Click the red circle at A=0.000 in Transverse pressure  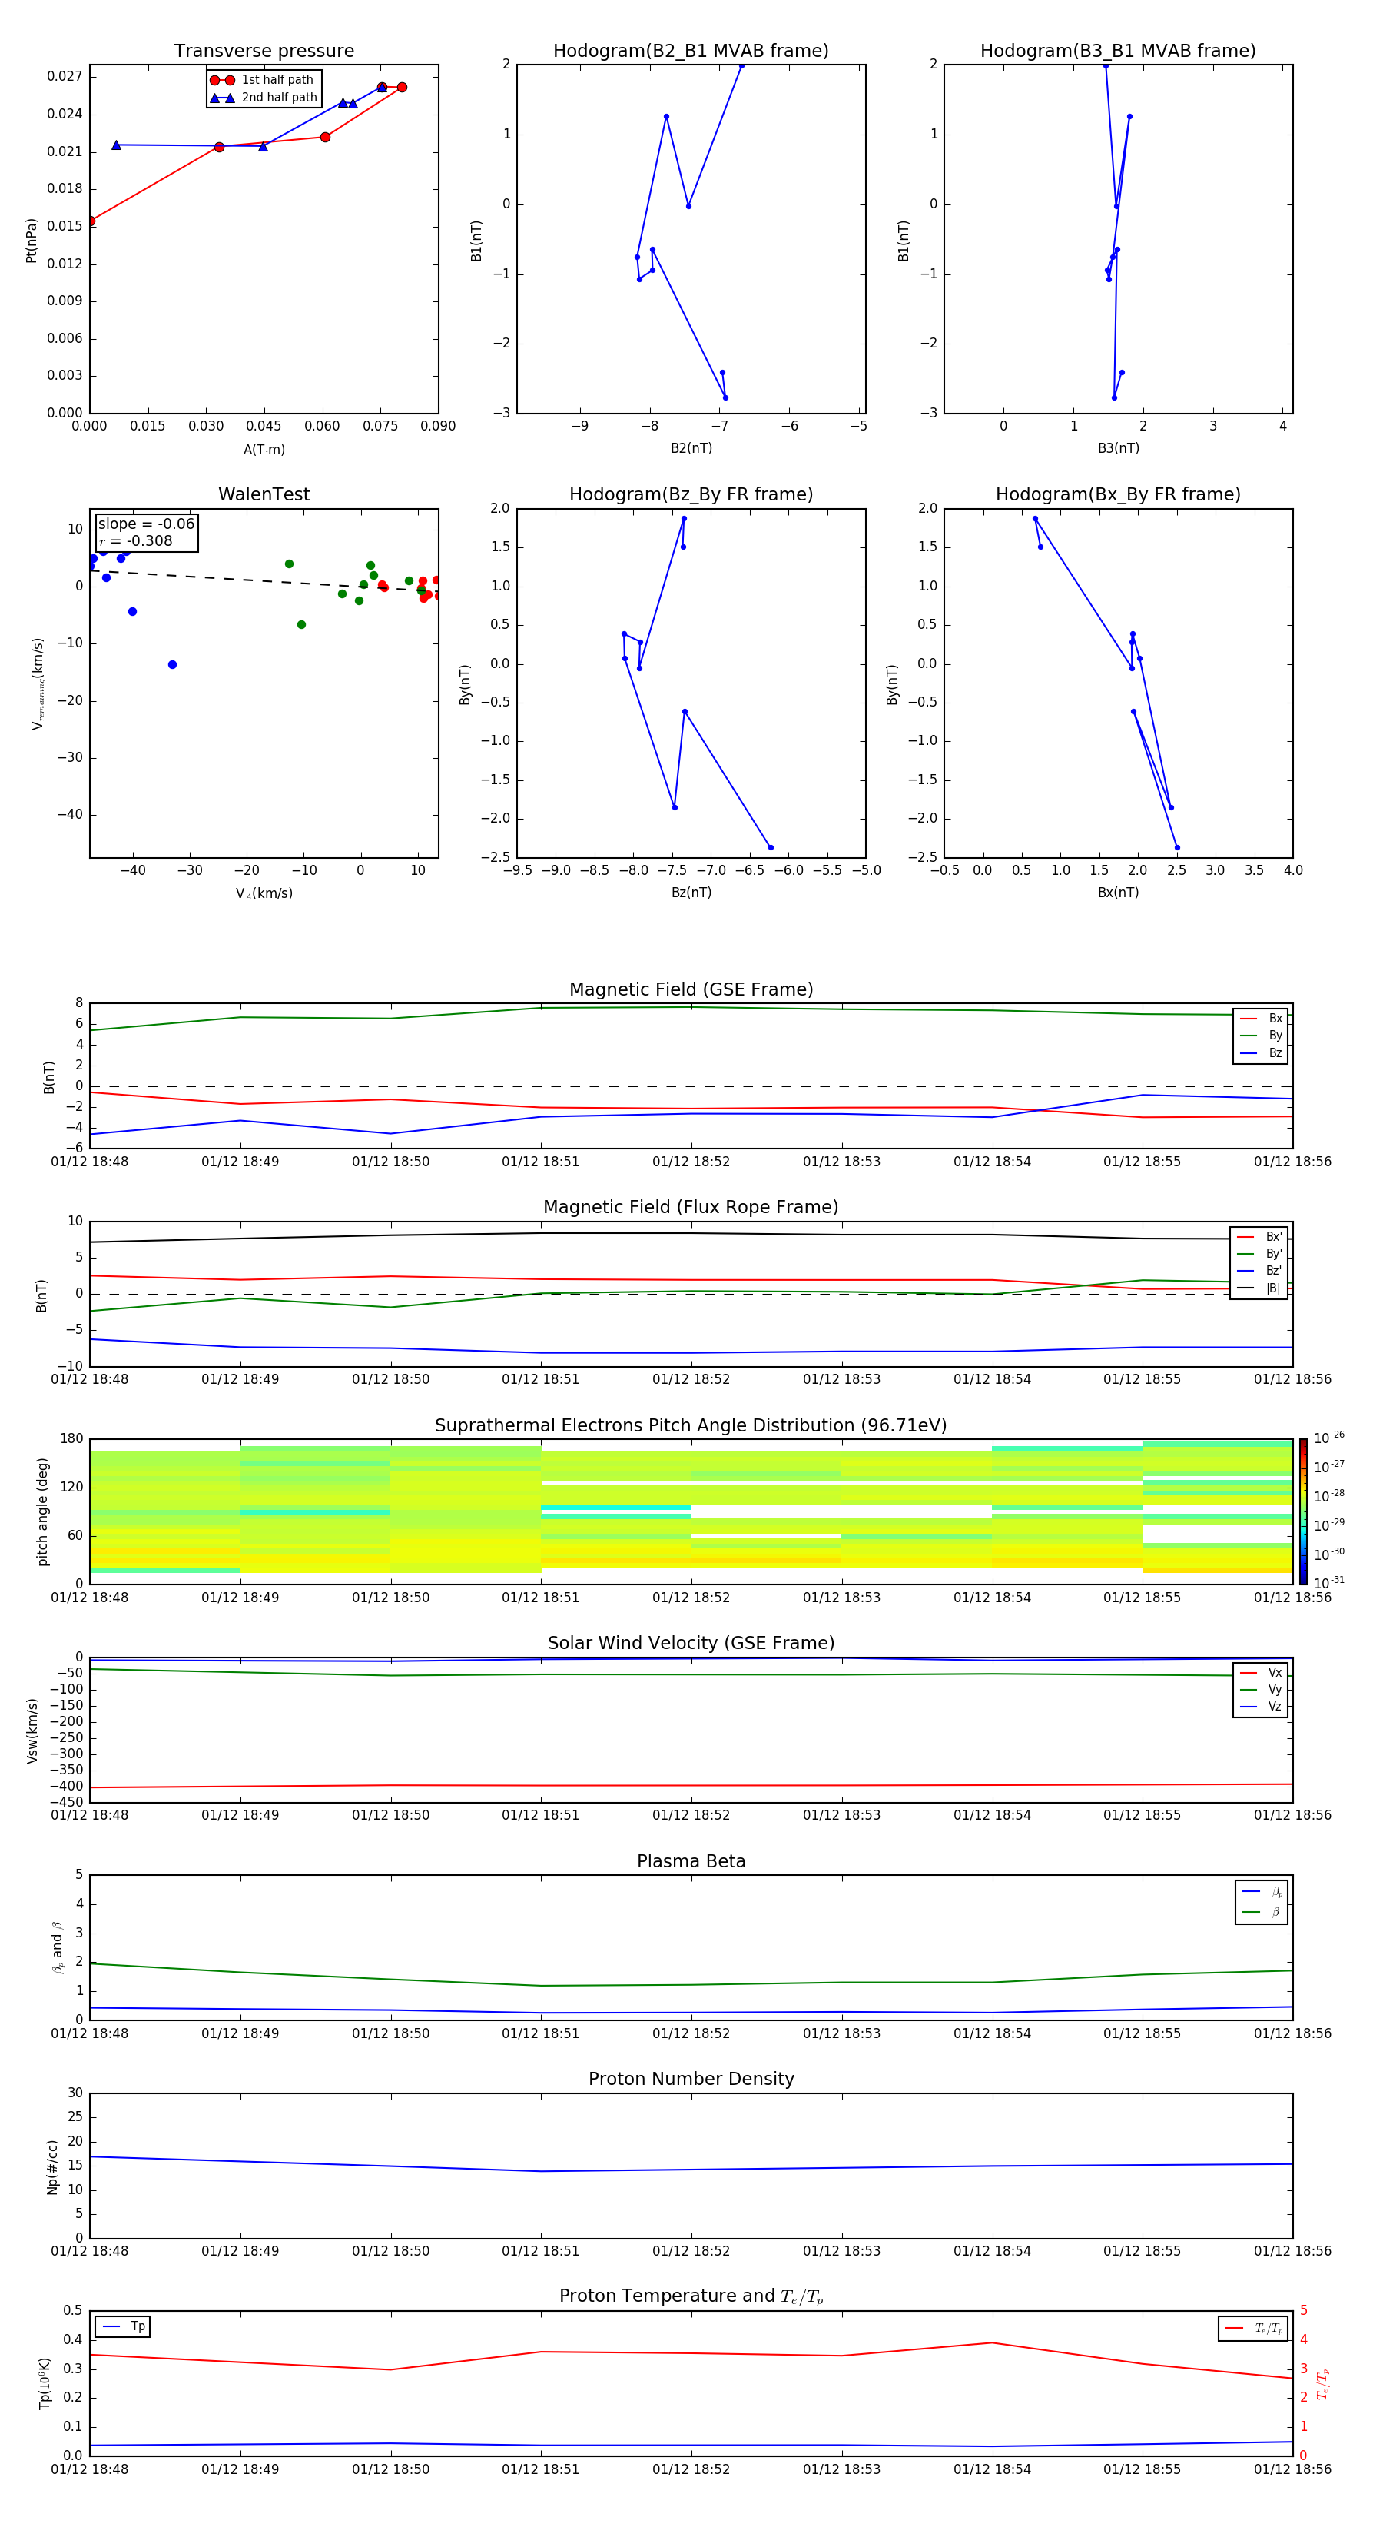click(x=91, y=221)
